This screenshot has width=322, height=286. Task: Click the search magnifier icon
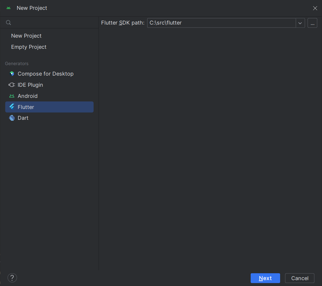pyautogui.click(x=9, y=23)
